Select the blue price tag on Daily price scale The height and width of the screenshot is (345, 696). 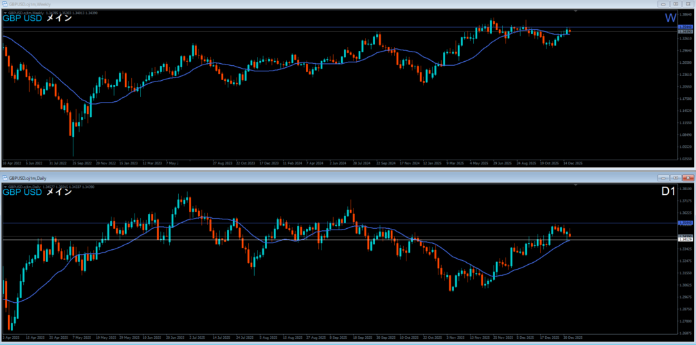tap(686, 222)
